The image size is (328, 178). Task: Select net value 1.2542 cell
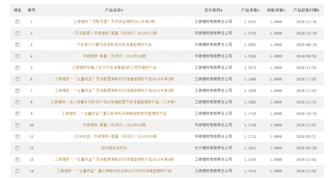(x=250, y=56)
